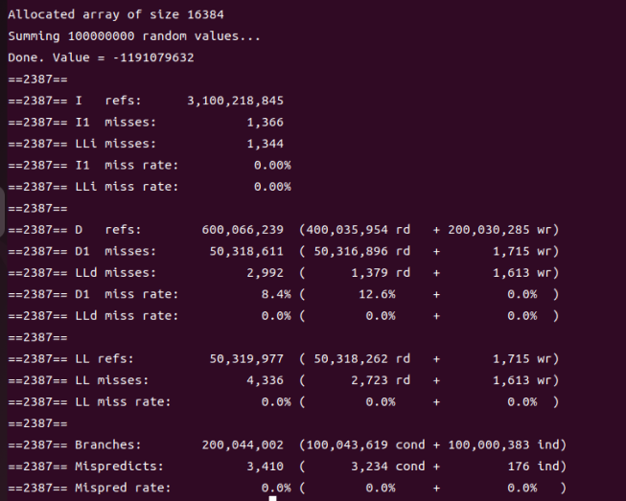
Task: Click the LLi misses value 1,344
Action: (266, 144)
